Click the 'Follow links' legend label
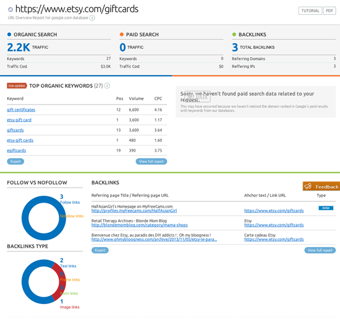The width and height of the screenshot is (340, 319). tap(70, 203)
